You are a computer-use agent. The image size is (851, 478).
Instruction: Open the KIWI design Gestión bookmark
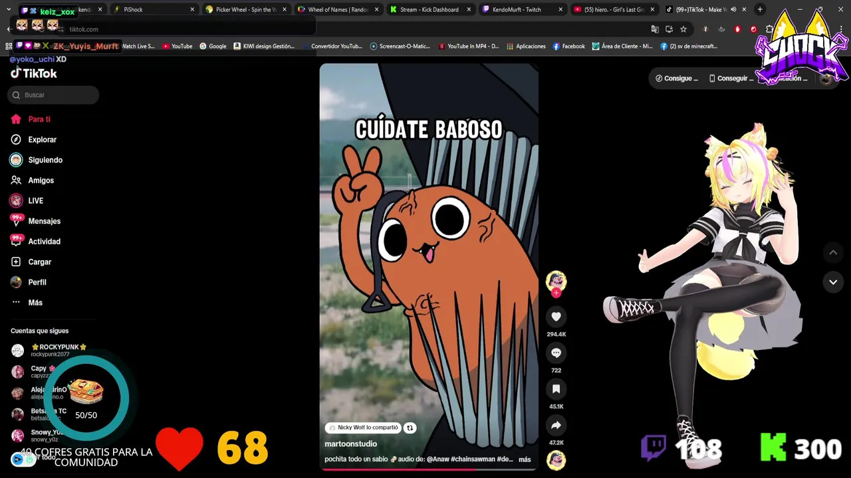264,46
